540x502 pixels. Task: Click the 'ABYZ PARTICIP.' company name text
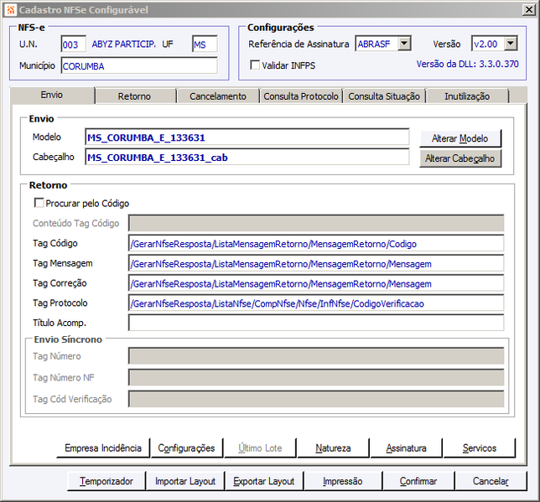coord(123,44)
